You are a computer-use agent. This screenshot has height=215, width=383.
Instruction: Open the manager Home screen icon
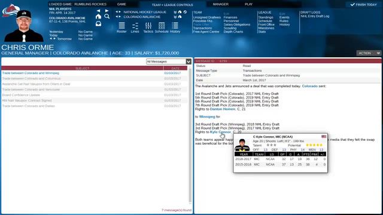[x=98, y=16]
